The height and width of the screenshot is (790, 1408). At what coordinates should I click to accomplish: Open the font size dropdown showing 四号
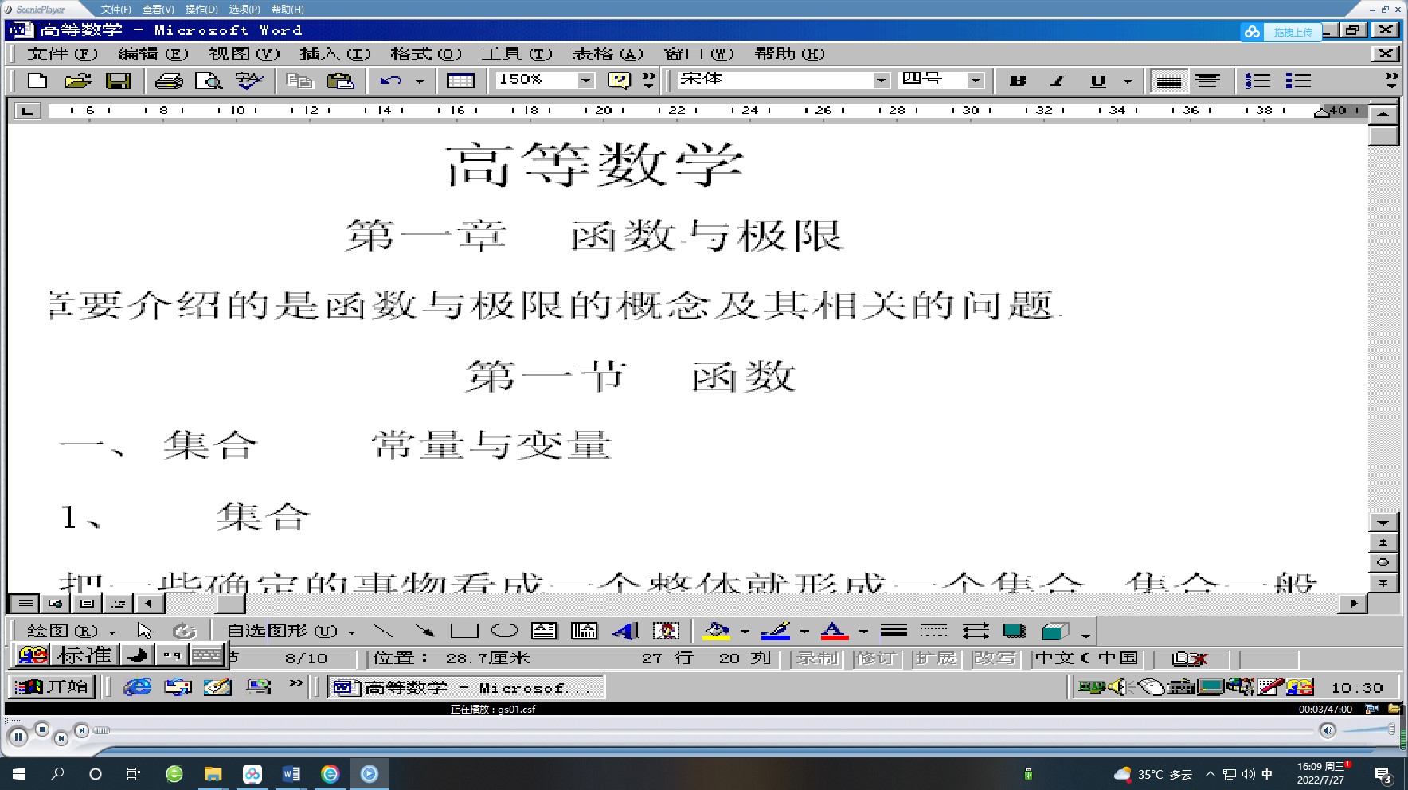[976, 80]
